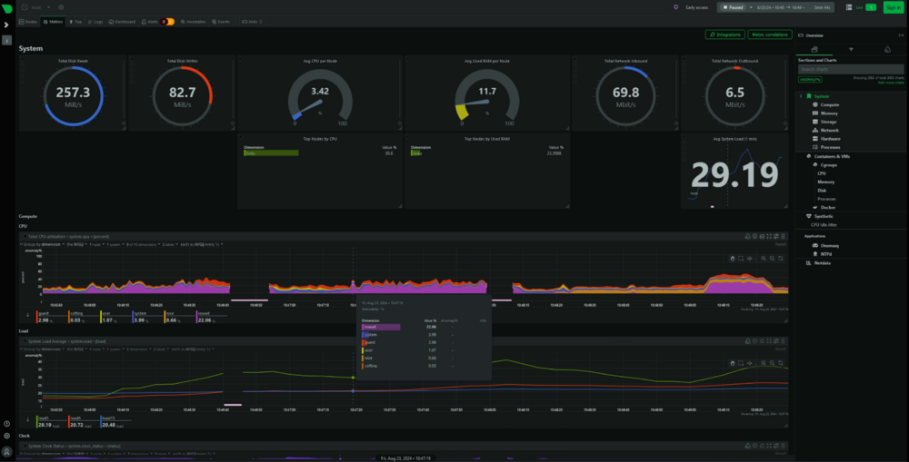Select Storage in the sidebar tree
This screenshot has width=909, height=462.
828,122
